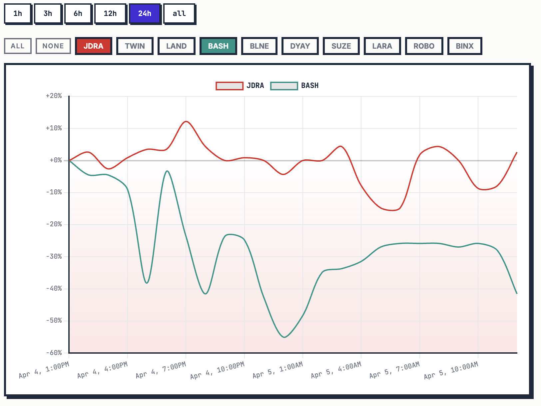The height and width of the screenshot is (406, 541).
Task: Click the JDRA line trough near -15%
Action: coord(392,210)
